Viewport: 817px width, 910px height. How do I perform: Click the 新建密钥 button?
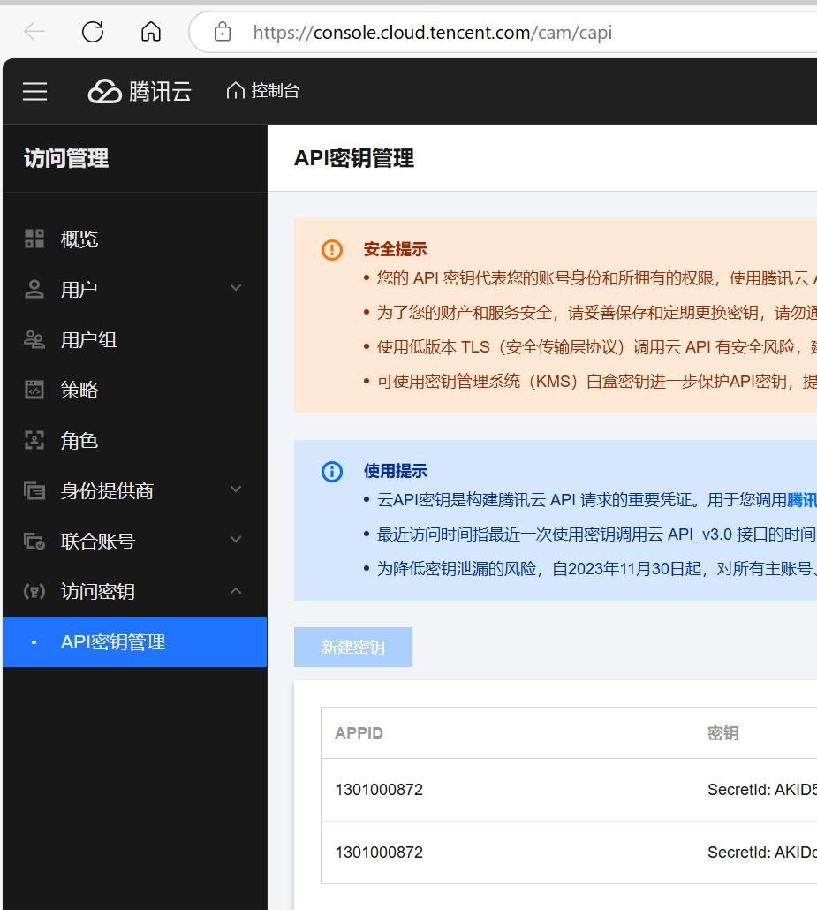click(x=352, y=647)
